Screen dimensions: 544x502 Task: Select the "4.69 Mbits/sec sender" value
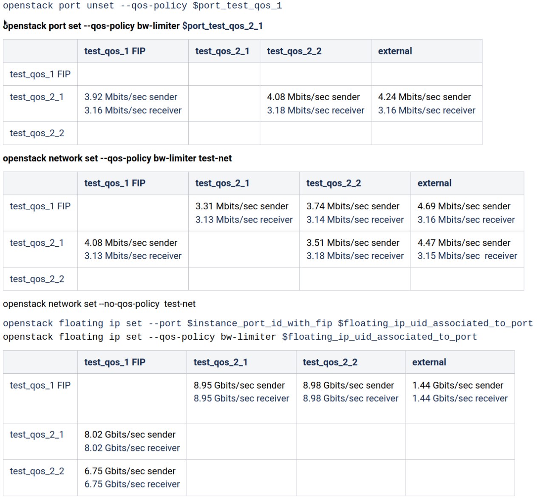[x=464, y=206]
